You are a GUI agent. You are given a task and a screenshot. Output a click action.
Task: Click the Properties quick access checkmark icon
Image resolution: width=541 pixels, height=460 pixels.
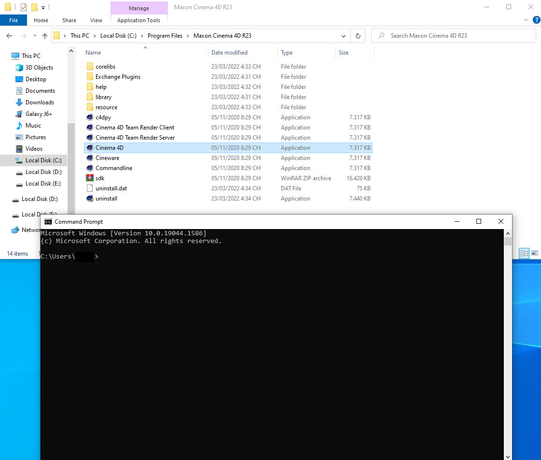click(x=24, y=7)
